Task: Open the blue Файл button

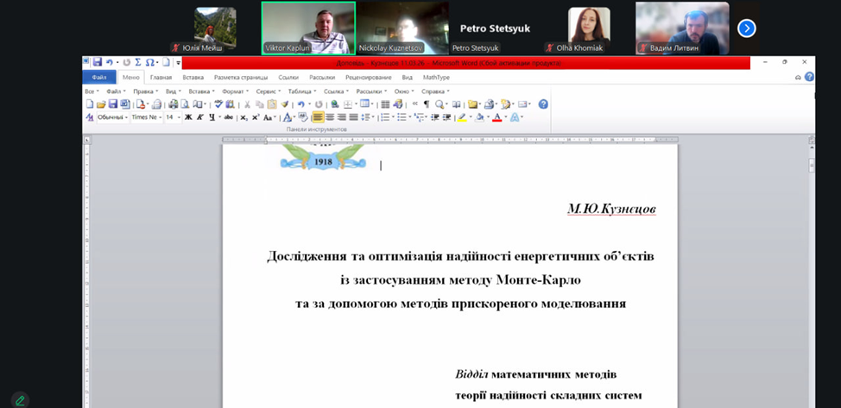Action: [x=99, y=77]
